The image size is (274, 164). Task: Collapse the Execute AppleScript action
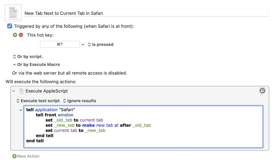point(14,91)
